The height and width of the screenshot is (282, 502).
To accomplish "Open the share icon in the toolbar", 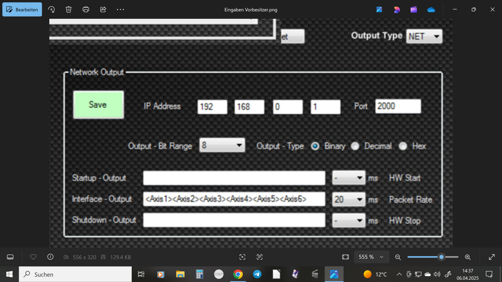I will (x=103, y=9).
